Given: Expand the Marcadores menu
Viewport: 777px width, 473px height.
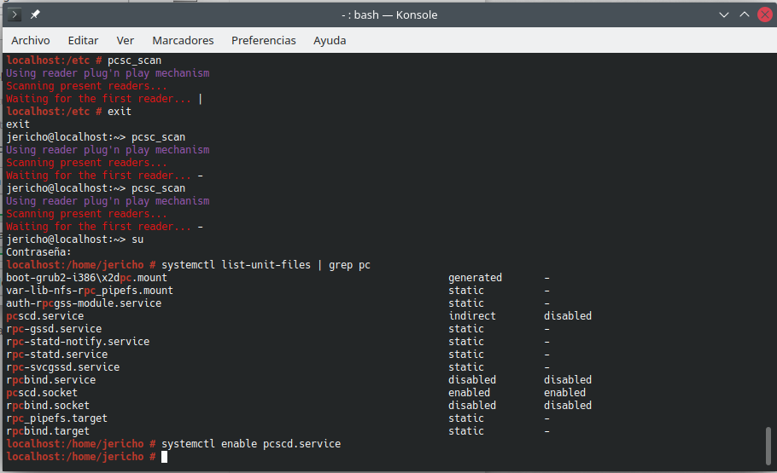Looking at the screenshot, I should (183, 40).
